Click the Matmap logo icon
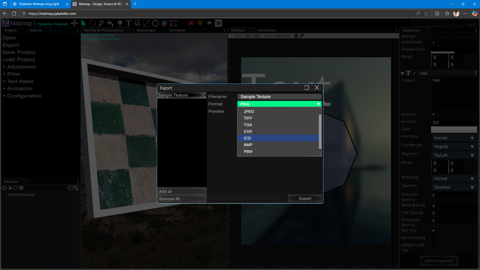The height and width of the screenshot is (270, 480). [6, 23]
